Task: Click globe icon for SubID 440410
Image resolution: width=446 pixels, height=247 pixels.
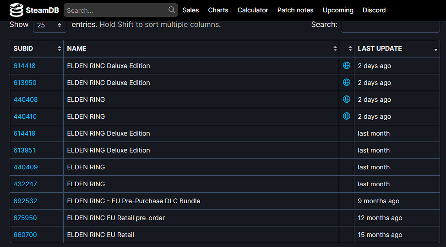Action: point(347,116)
